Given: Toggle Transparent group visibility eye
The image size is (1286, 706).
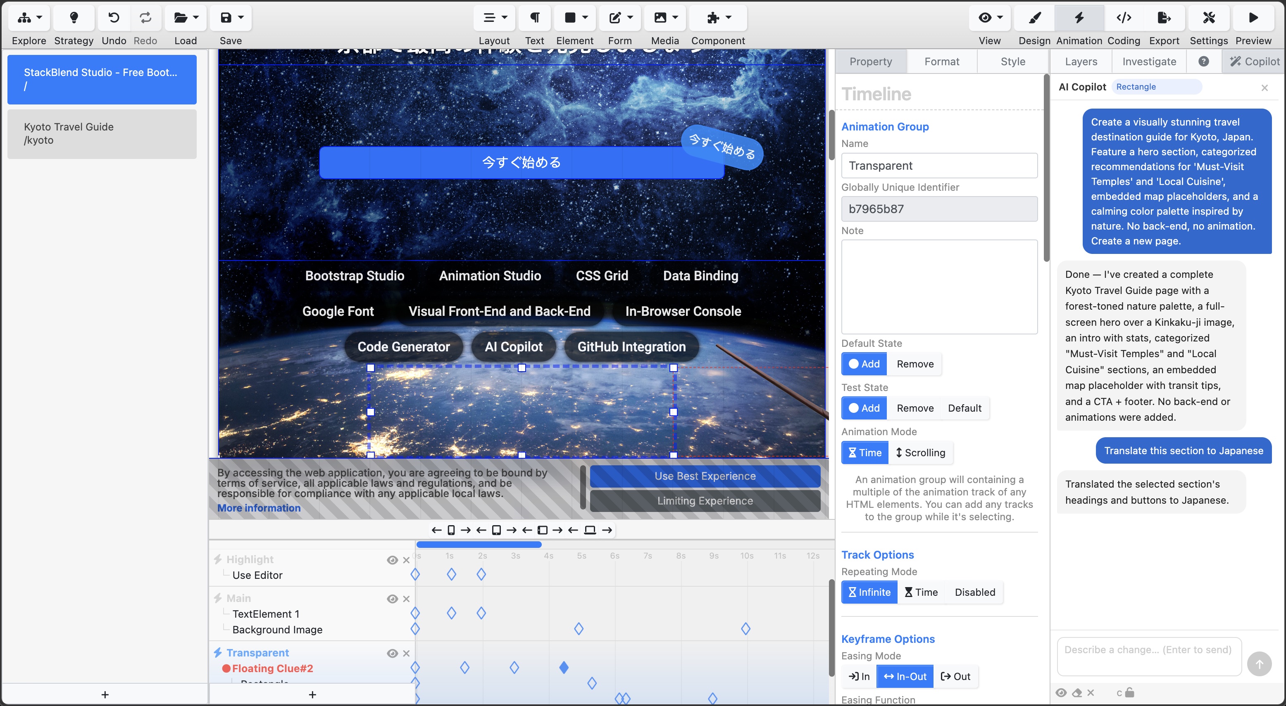Looking at the screenshot, I should 393,653.
